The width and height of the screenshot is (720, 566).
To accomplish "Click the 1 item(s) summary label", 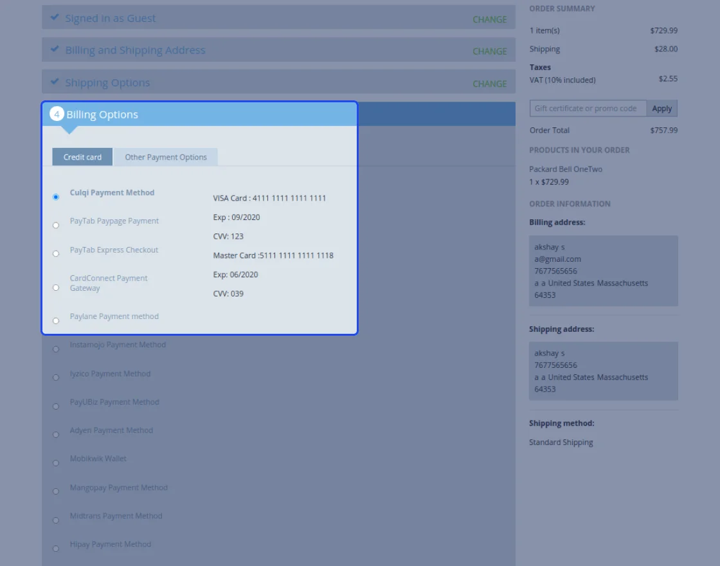I will 544,31.
